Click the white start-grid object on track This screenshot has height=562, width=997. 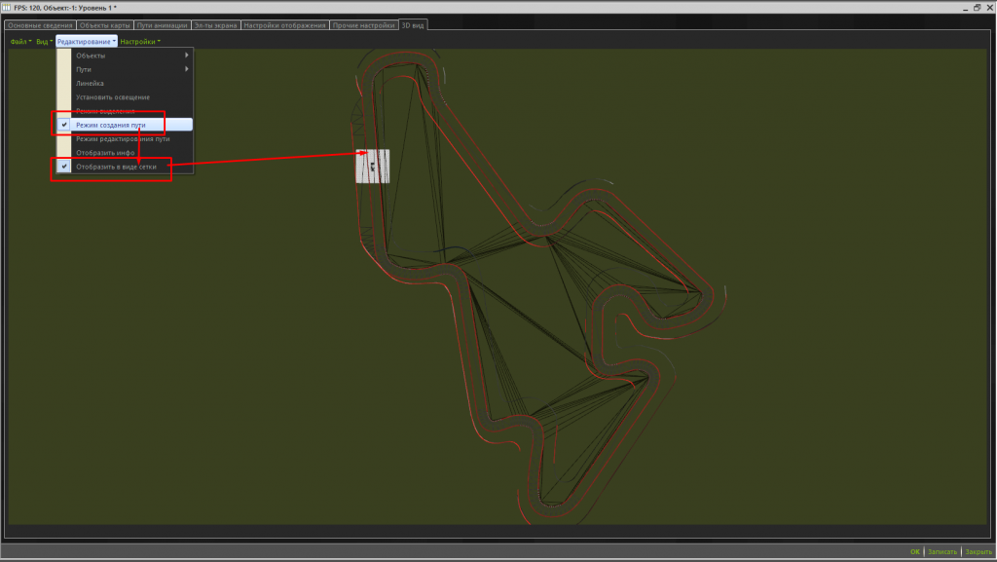coord(373,167)
